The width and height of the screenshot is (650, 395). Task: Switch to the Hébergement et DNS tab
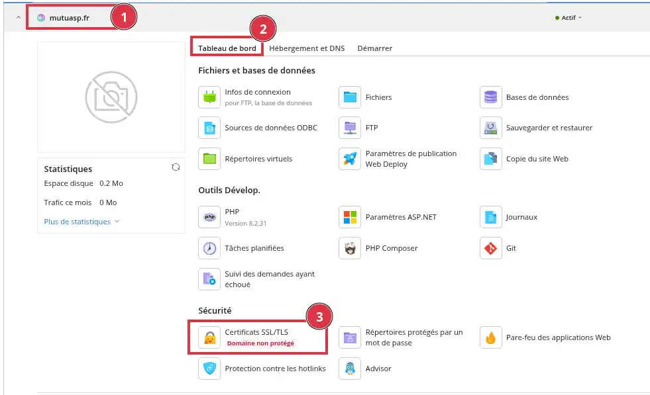[307, 48]
